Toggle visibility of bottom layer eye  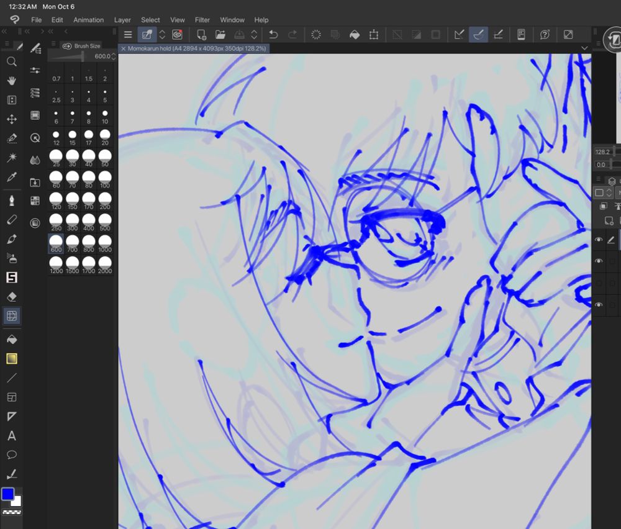(599, 304)
